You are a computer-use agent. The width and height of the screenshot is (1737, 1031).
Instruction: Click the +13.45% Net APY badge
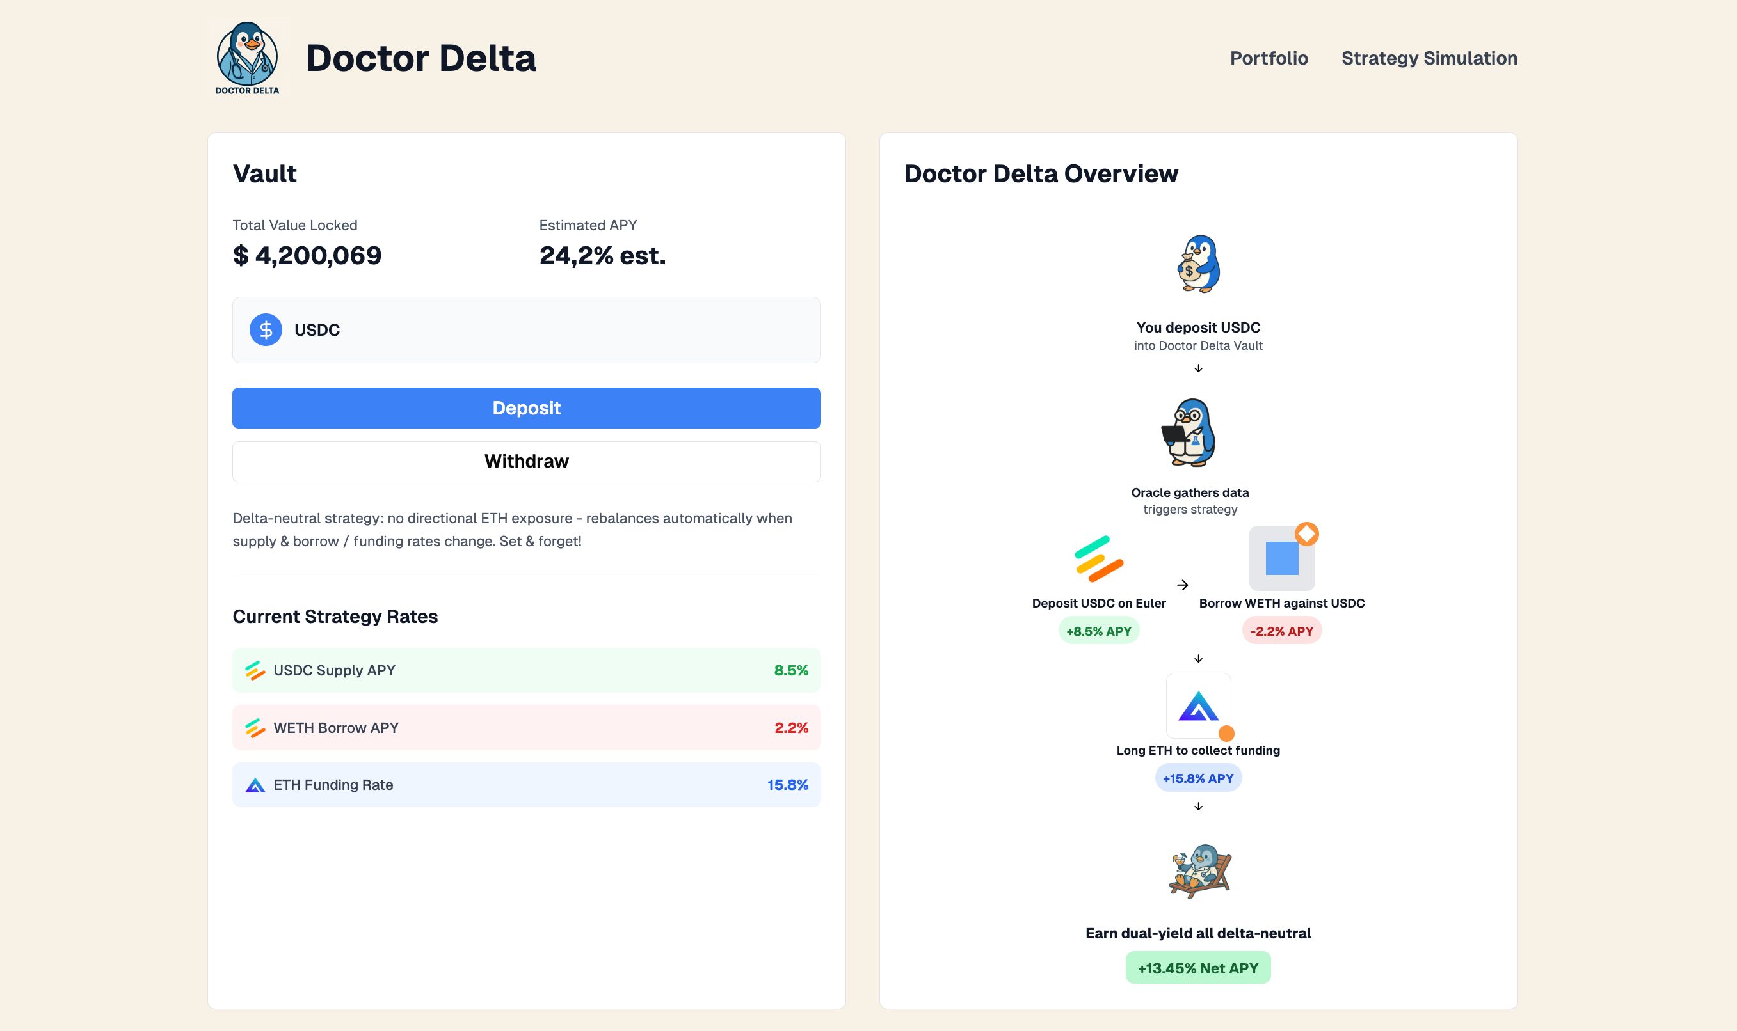(1198, 968)
